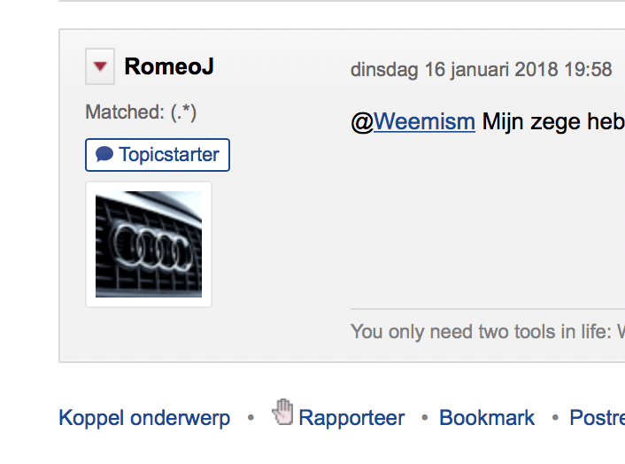Click the bullet separator after Koppel onderwerp
The image size is (625, 464).
click(251, 417)
